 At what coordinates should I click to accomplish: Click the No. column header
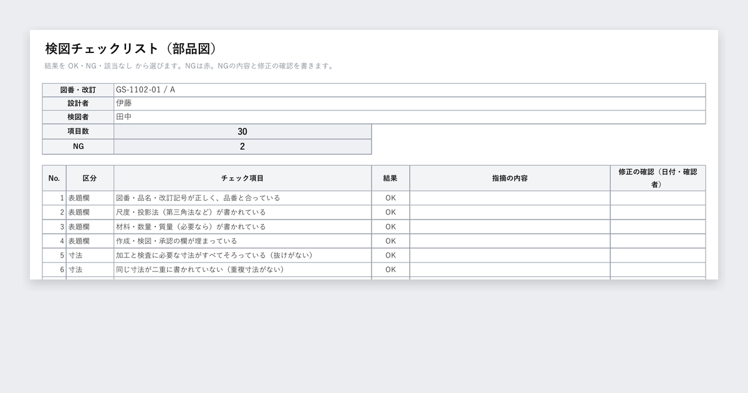pos(54,178)
